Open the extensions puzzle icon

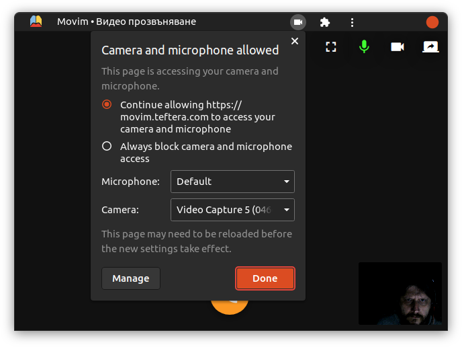tap(325, 22)
